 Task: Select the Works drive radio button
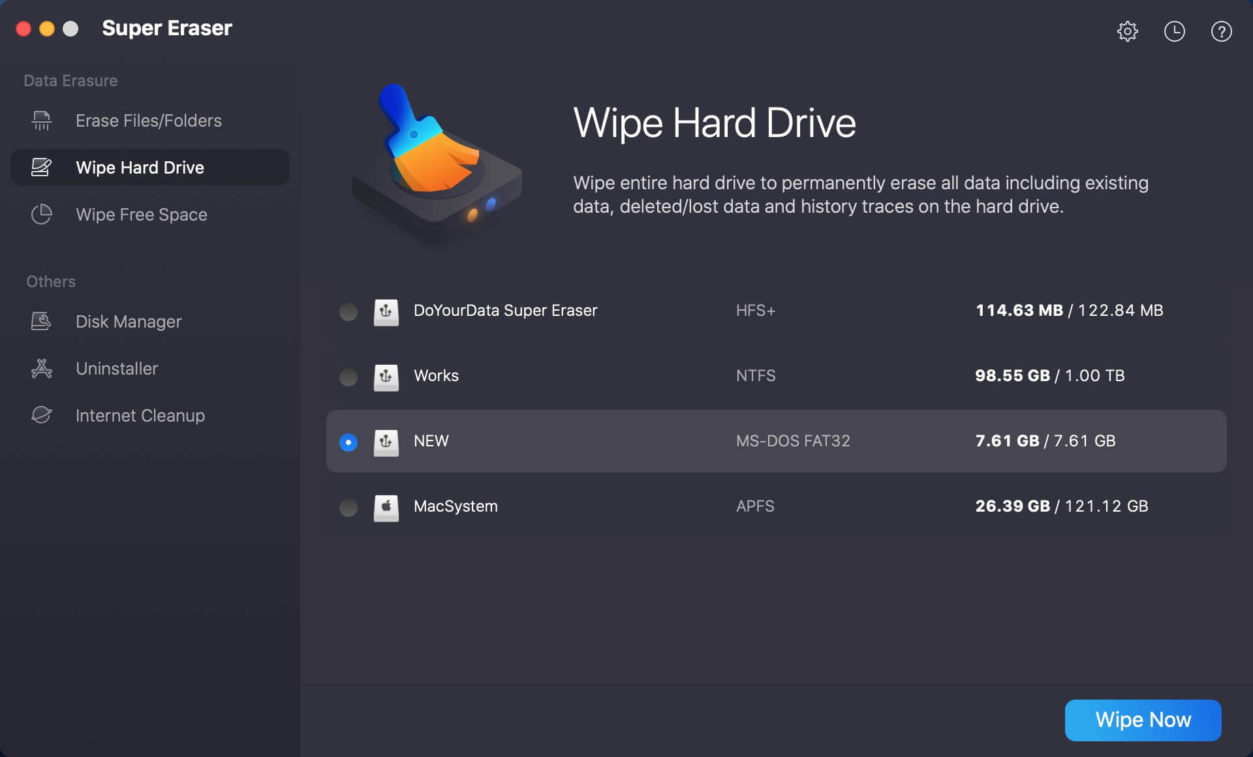tap(348, 377)
